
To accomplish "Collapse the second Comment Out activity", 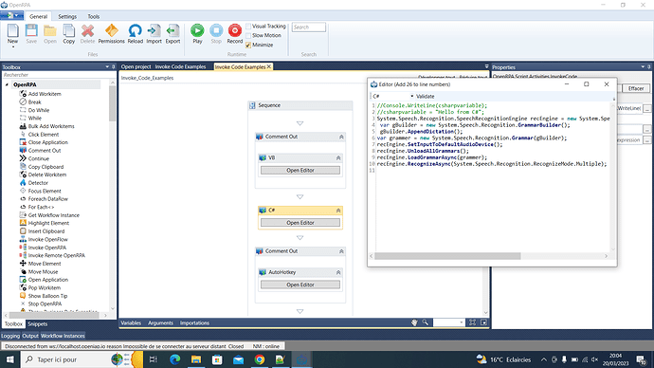I will pos(341,251).
